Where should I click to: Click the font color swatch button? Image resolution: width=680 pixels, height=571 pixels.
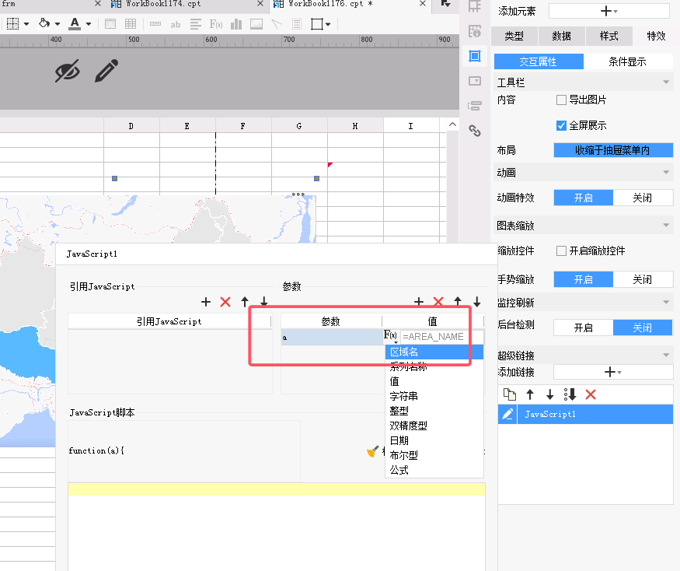[x=75, y=24]
